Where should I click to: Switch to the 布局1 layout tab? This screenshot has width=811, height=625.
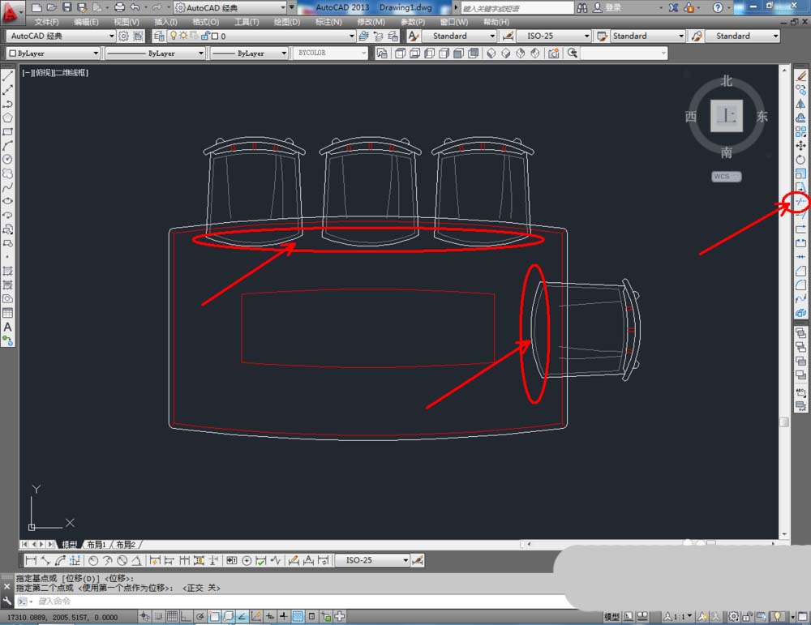97,545
